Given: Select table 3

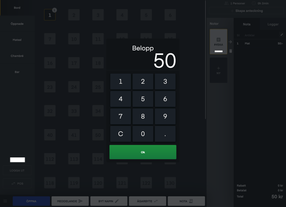Looking at the screenshot, I should (x=98, y=15).
